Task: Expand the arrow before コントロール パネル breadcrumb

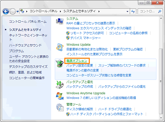Action: pos(27,11)
